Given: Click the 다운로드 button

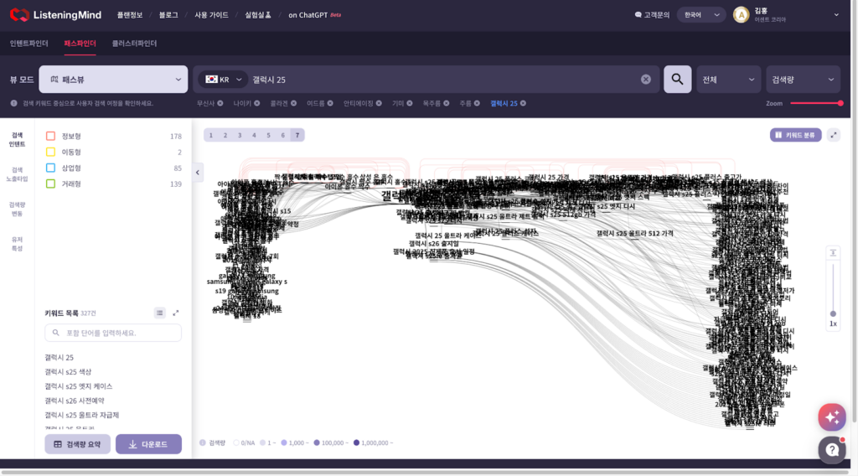Looking at the screenshot, I should click(148, 444).
